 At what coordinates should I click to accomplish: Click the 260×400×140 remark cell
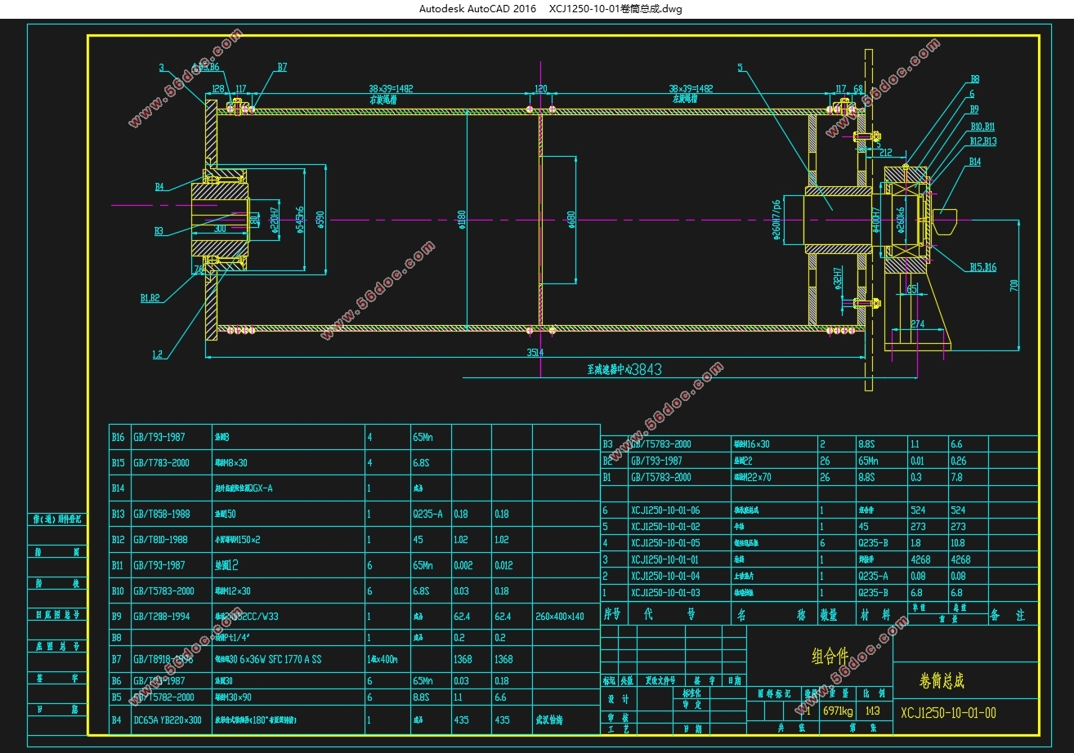[x=561, y=617]
